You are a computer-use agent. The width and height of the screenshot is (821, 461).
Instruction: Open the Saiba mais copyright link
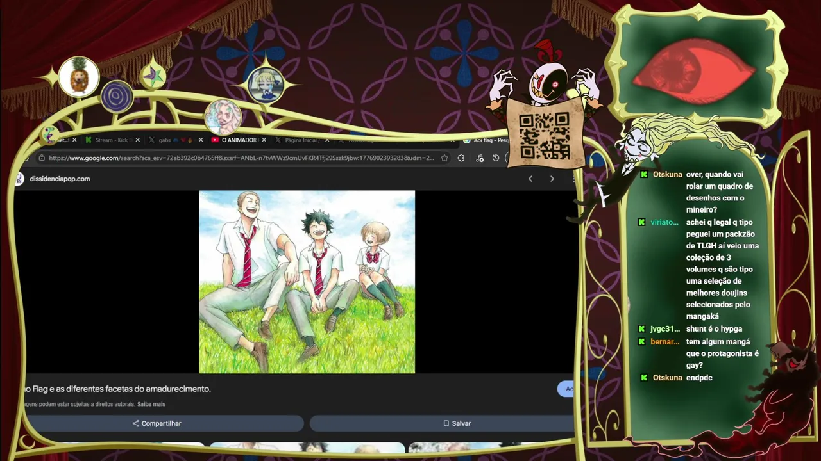pos(151,404)
